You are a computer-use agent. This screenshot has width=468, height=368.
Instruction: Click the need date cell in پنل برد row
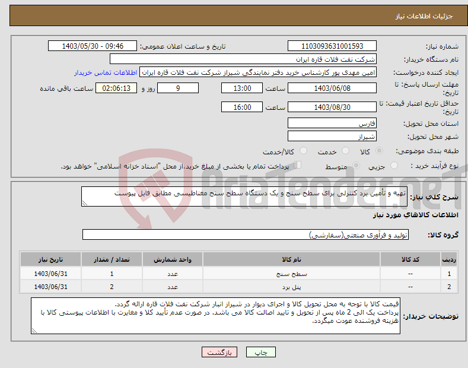click(51, 287)
